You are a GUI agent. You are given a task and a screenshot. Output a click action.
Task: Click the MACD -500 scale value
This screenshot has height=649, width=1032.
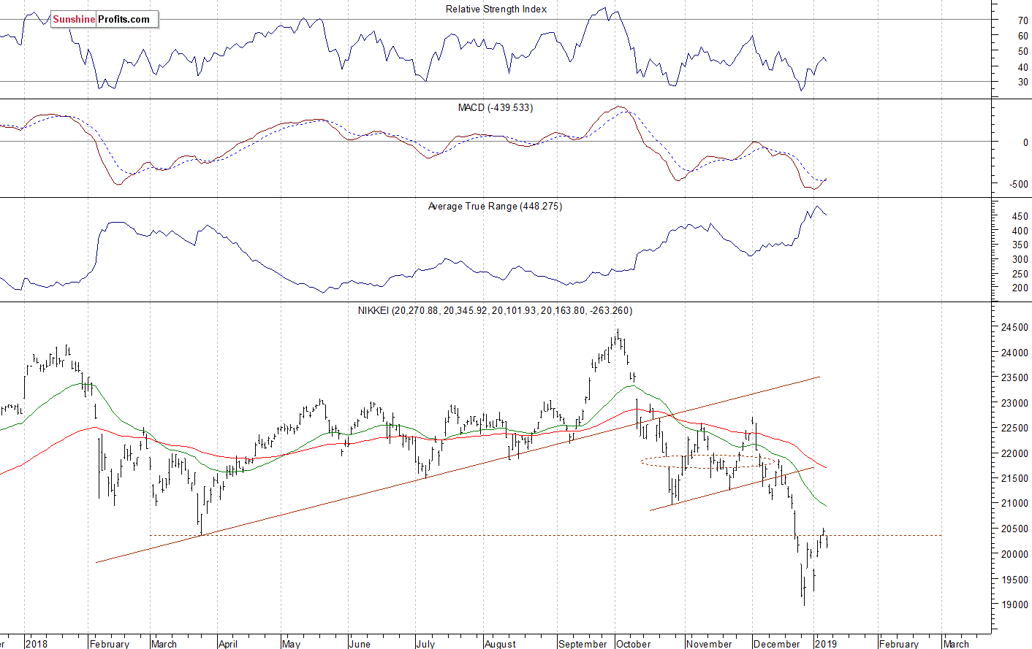[1019, 184]
